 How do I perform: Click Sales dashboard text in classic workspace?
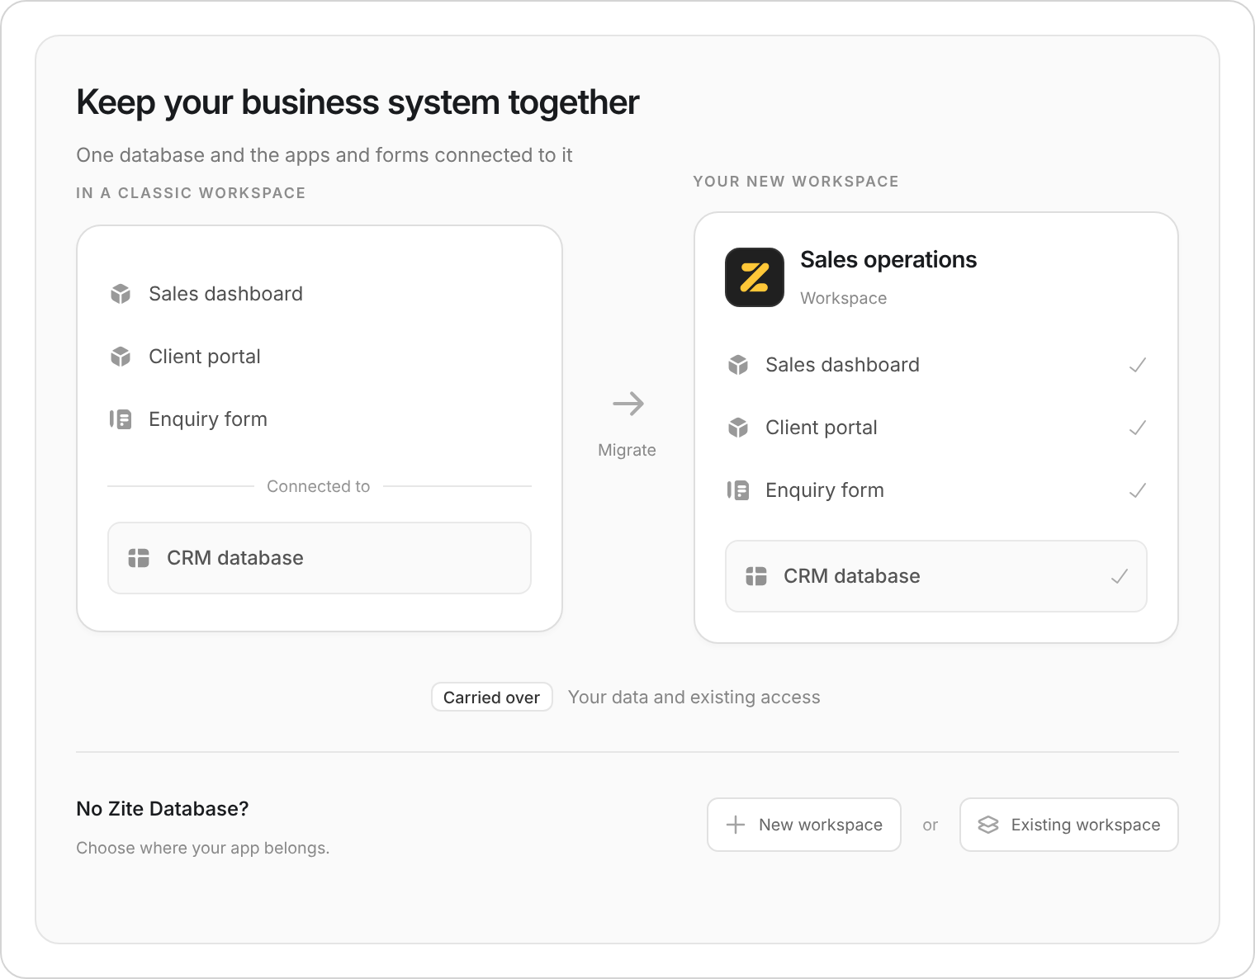225,294
